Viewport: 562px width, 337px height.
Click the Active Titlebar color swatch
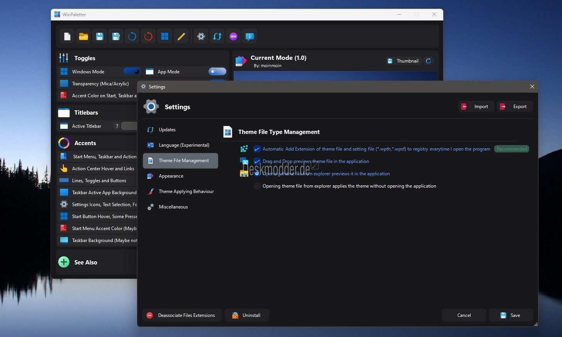129,126
